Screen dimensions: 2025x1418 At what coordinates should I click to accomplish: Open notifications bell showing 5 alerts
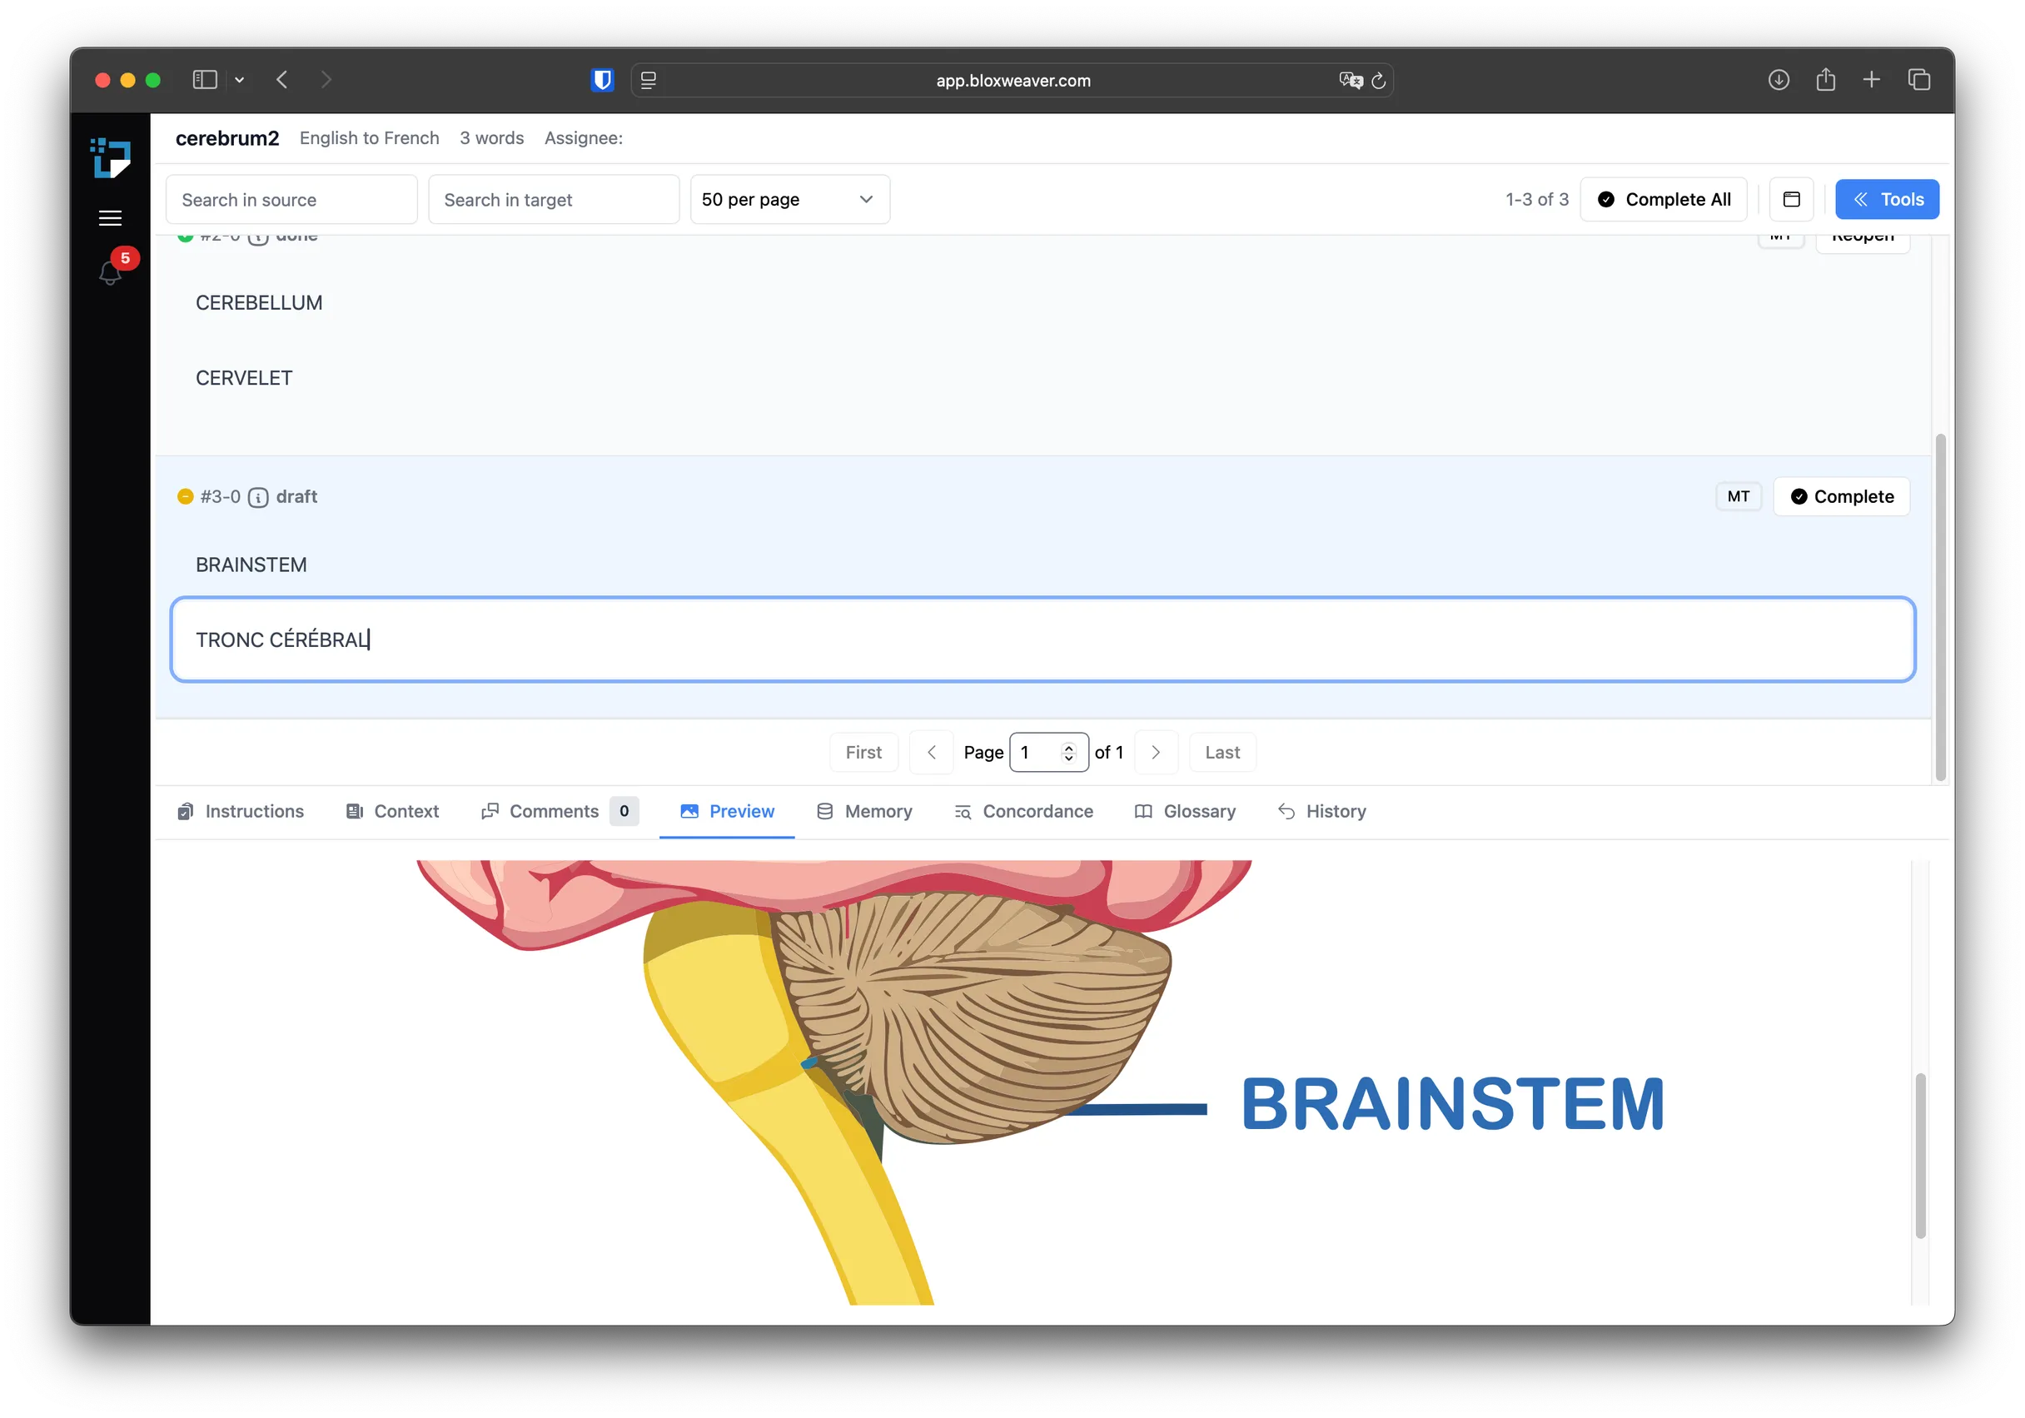(110, 271)
